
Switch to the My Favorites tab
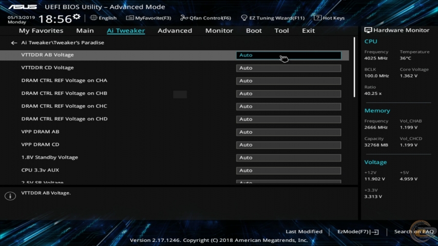[41, 30]
